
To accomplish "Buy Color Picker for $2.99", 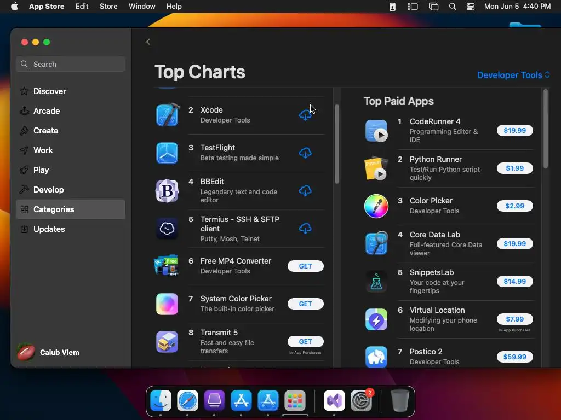I will click(515, 206).
